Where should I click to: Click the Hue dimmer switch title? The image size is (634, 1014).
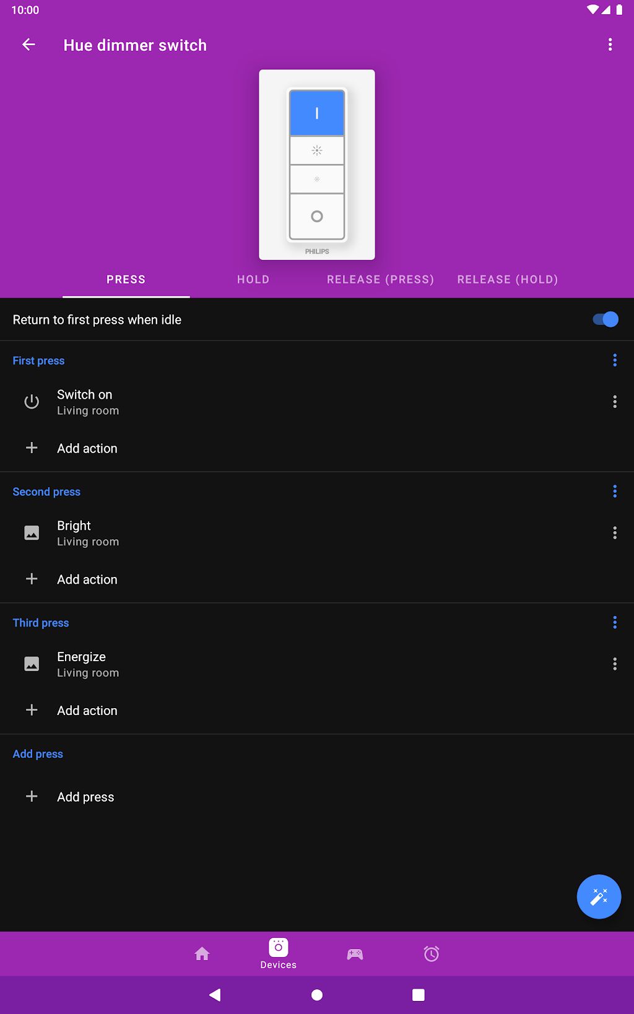click(135, 45)
